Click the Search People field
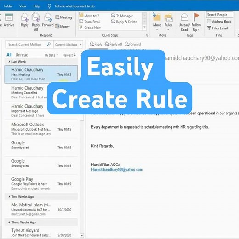The height and width of the screenshot is (239, 239). point(219,15)
